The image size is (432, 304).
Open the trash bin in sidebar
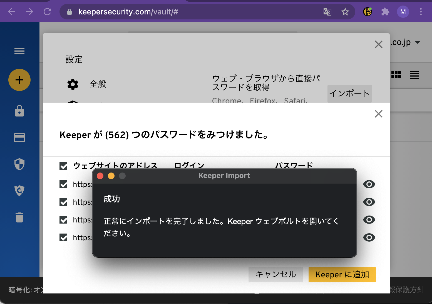click(19, 217)
